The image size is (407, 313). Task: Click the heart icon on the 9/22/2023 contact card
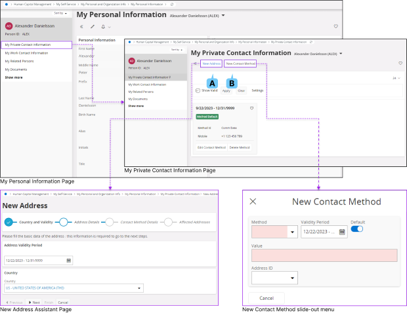(251, 108)
